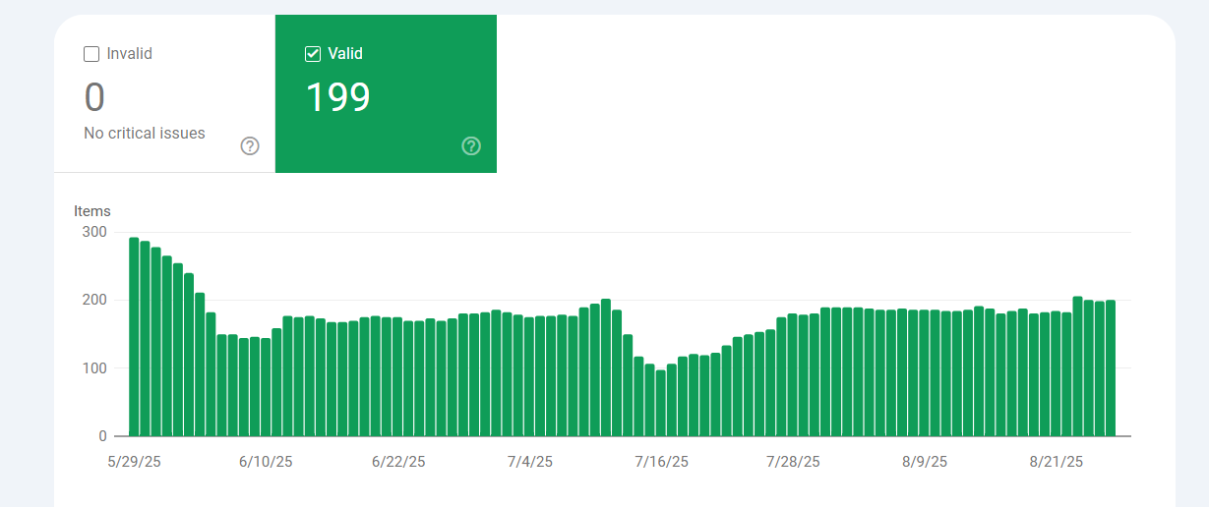Click the bar above the 8/9/25 label
Viewport: 1209px width, 507px height.
(x=925, y=373)
